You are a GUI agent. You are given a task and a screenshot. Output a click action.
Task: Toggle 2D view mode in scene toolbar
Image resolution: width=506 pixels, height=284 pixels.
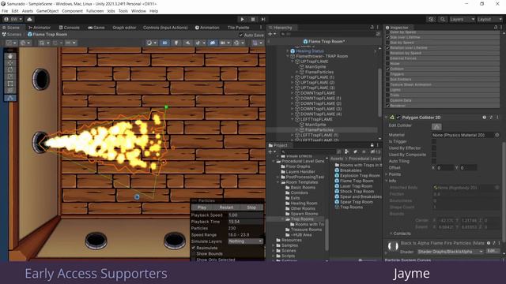point(164,43)
